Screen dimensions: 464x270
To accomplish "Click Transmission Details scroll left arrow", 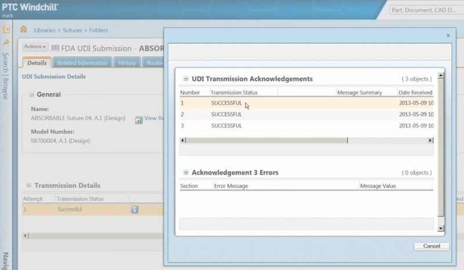I will [25, 236].
